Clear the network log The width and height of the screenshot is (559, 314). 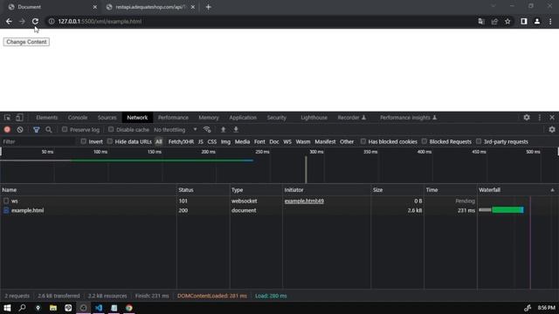[20, 130]
